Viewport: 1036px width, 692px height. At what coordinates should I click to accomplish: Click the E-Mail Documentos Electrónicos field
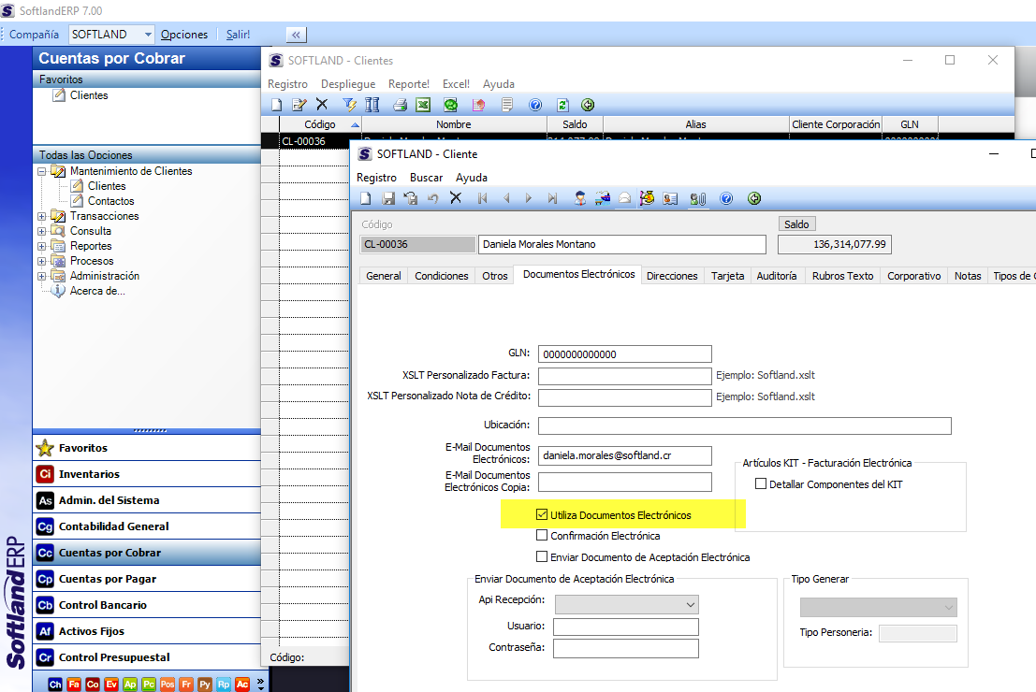click(624, 455)
